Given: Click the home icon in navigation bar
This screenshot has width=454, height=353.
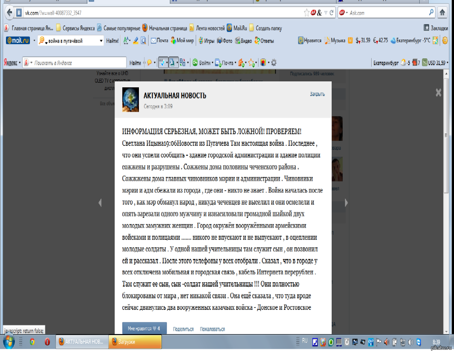Looking at the screenshot, I should pos(444,12).
